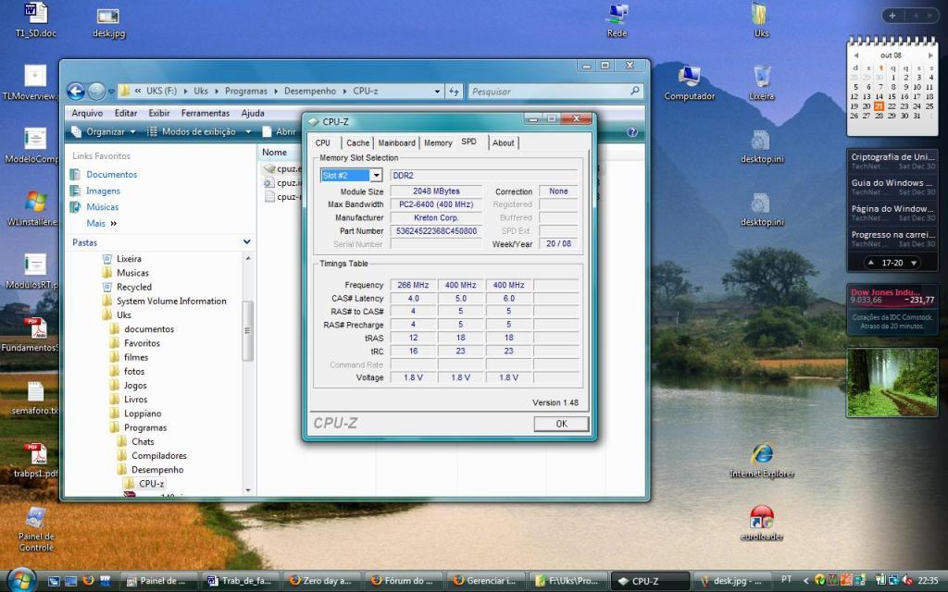Click previous headlines arrow in feed gadget
Viewport: 948px width, 592px height.
[870, 263]
